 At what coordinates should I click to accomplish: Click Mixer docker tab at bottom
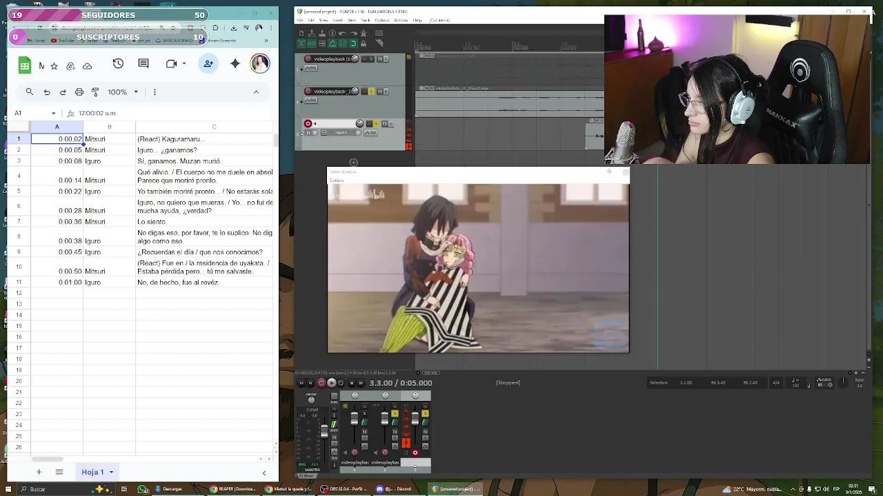click(306, 475)
